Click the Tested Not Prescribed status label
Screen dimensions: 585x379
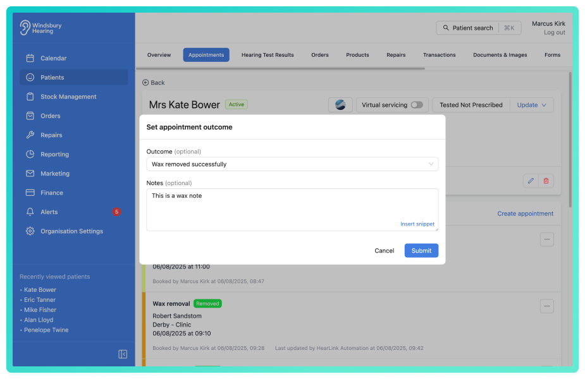(x=471, y=105)
